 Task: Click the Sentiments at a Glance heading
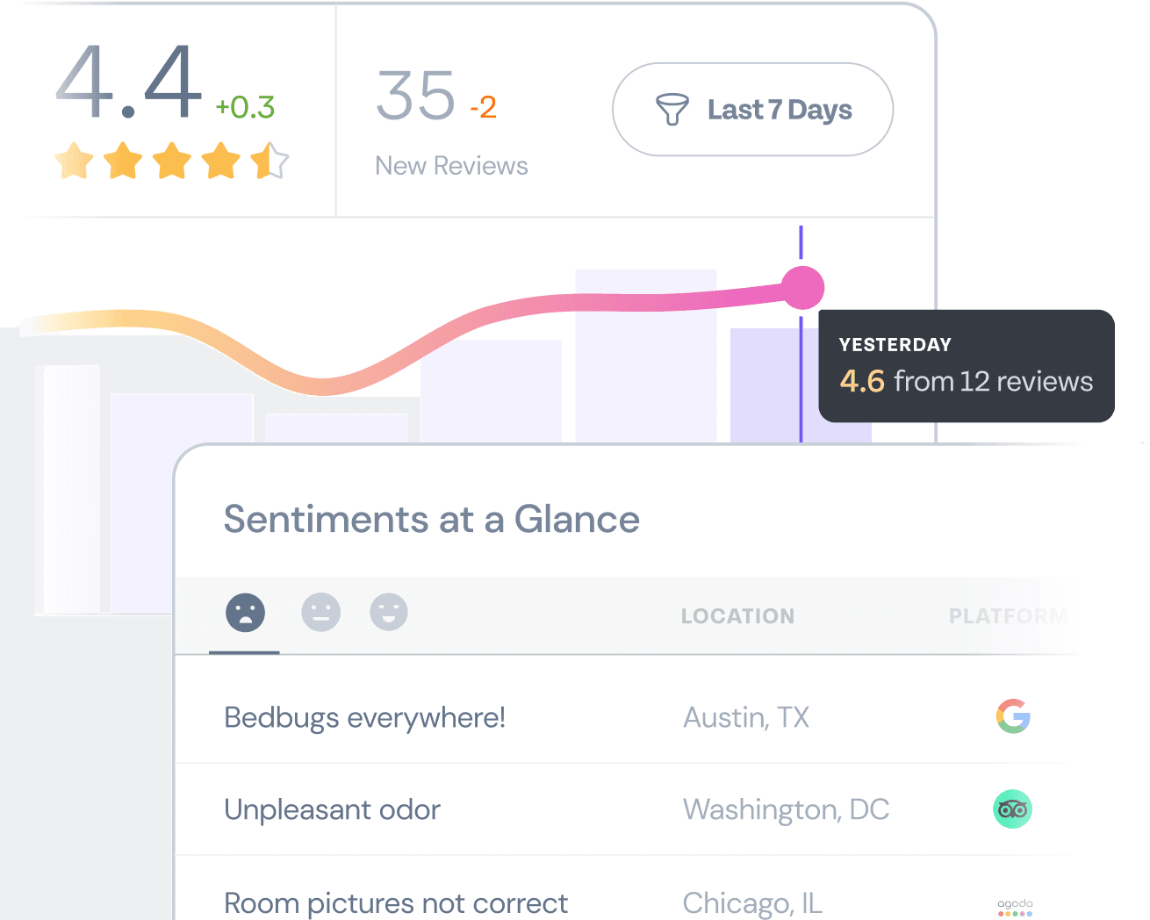pos(432,519)
